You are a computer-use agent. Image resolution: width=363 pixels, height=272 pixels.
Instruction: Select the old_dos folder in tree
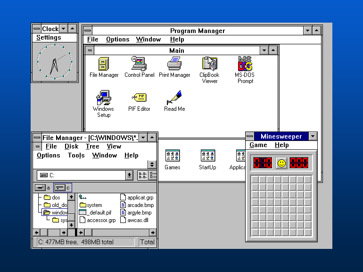(x=56, y=205)
